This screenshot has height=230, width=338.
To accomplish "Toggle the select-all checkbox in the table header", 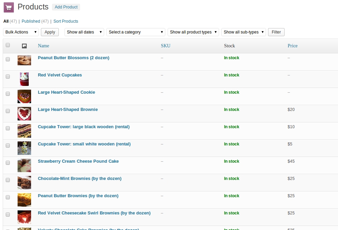I will pyautogui.click(x=8, y=45).
